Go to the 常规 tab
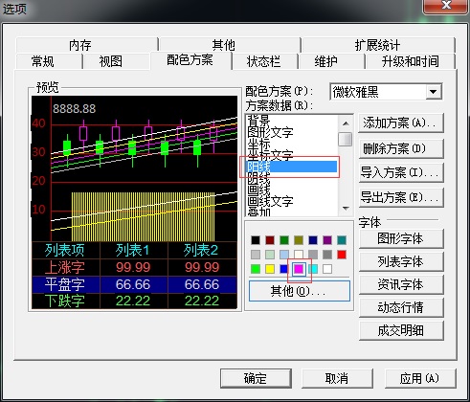 click(x=43, y=61)
